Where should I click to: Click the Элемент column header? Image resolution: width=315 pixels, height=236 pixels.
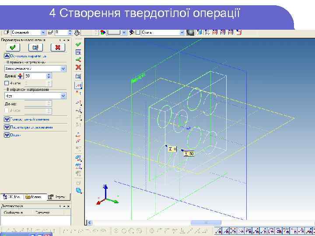48,212
